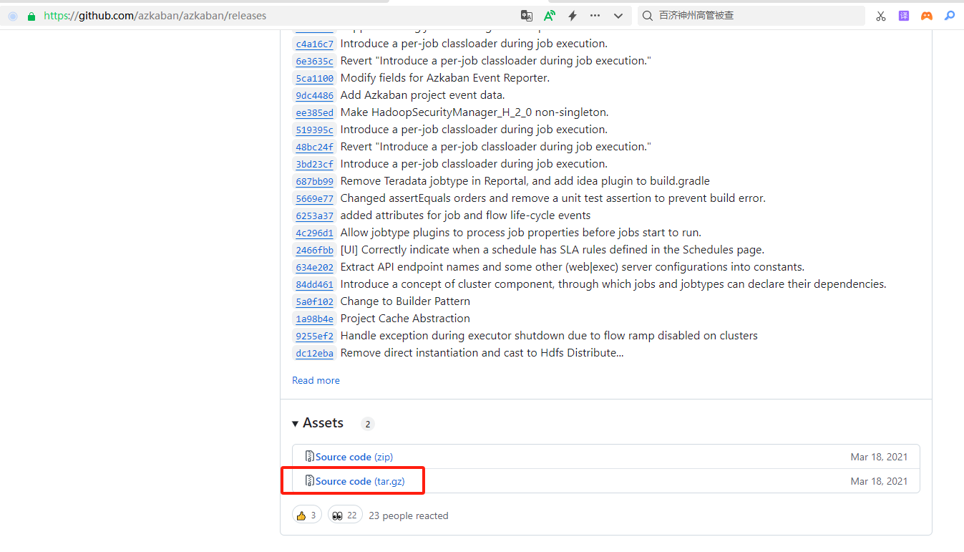964x552 pixels.
Task: Click "Extract API endpoint names" commit message
Action: [573, 267]
